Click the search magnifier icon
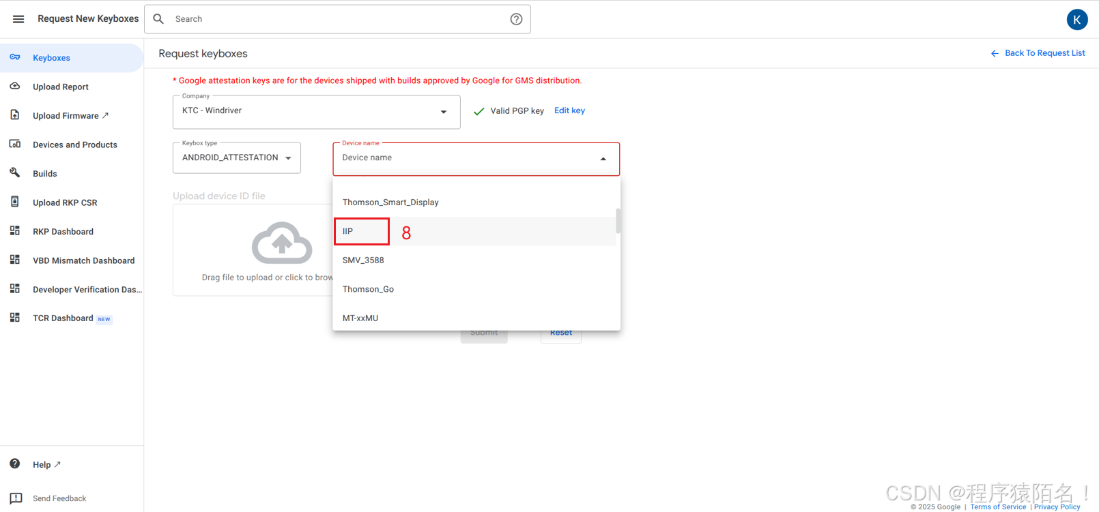This screenshot has width=1099, height=512. (x=158, y=19)
